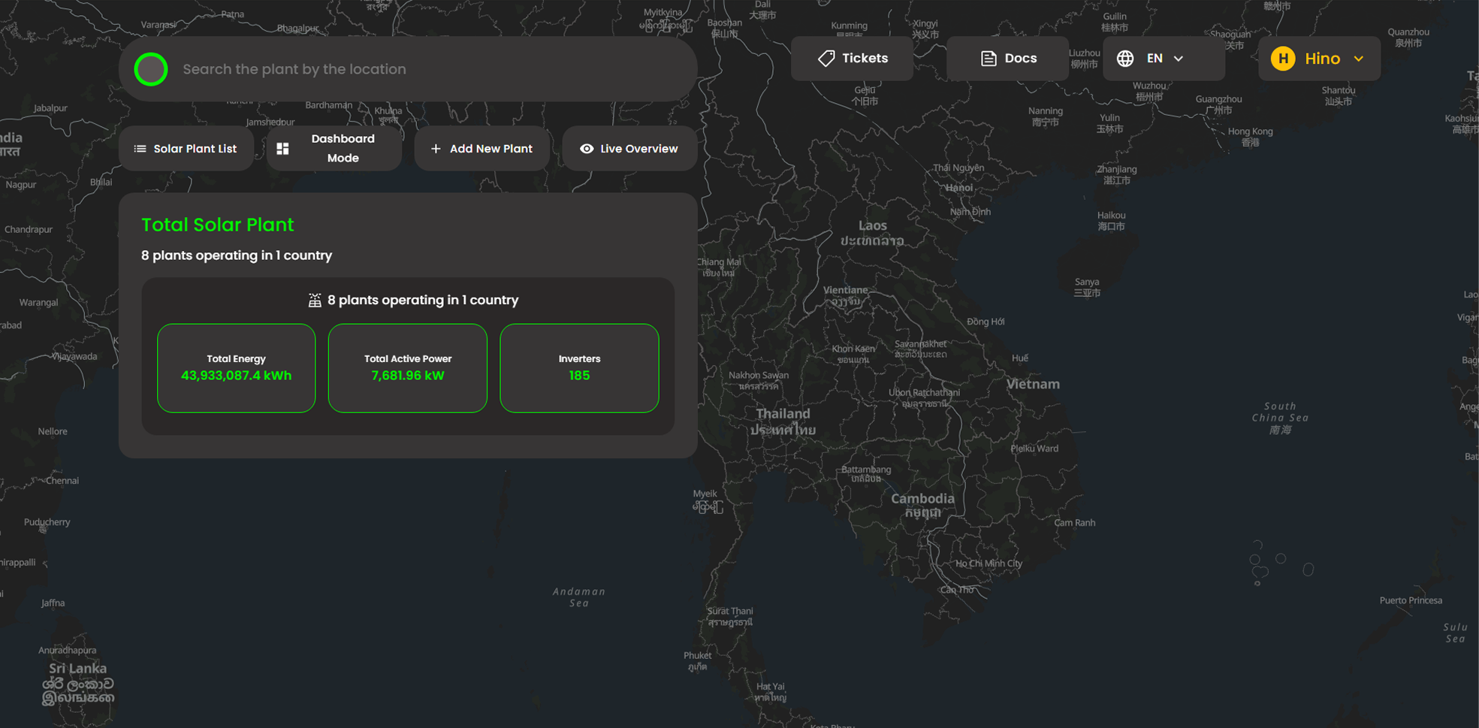The image size is (1479, 728).
Task: Click the Docs document icon
Action: click(989, 59)
